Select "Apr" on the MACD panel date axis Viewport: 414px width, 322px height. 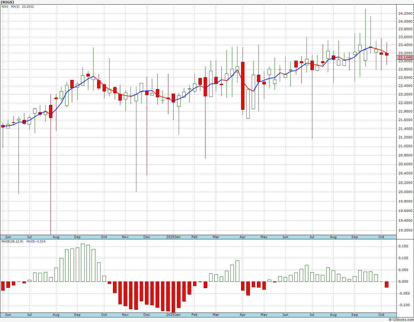(243, 315)
